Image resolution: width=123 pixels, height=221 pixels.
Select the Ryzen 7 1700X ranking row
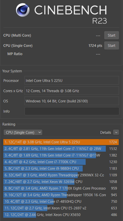(x=61, y=188)
